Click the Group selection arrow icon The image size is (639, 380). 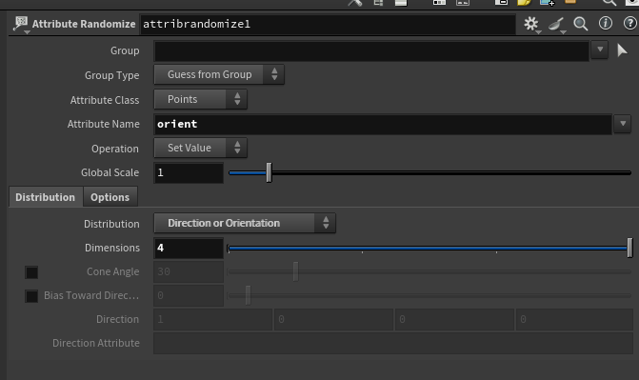(622, 50)
